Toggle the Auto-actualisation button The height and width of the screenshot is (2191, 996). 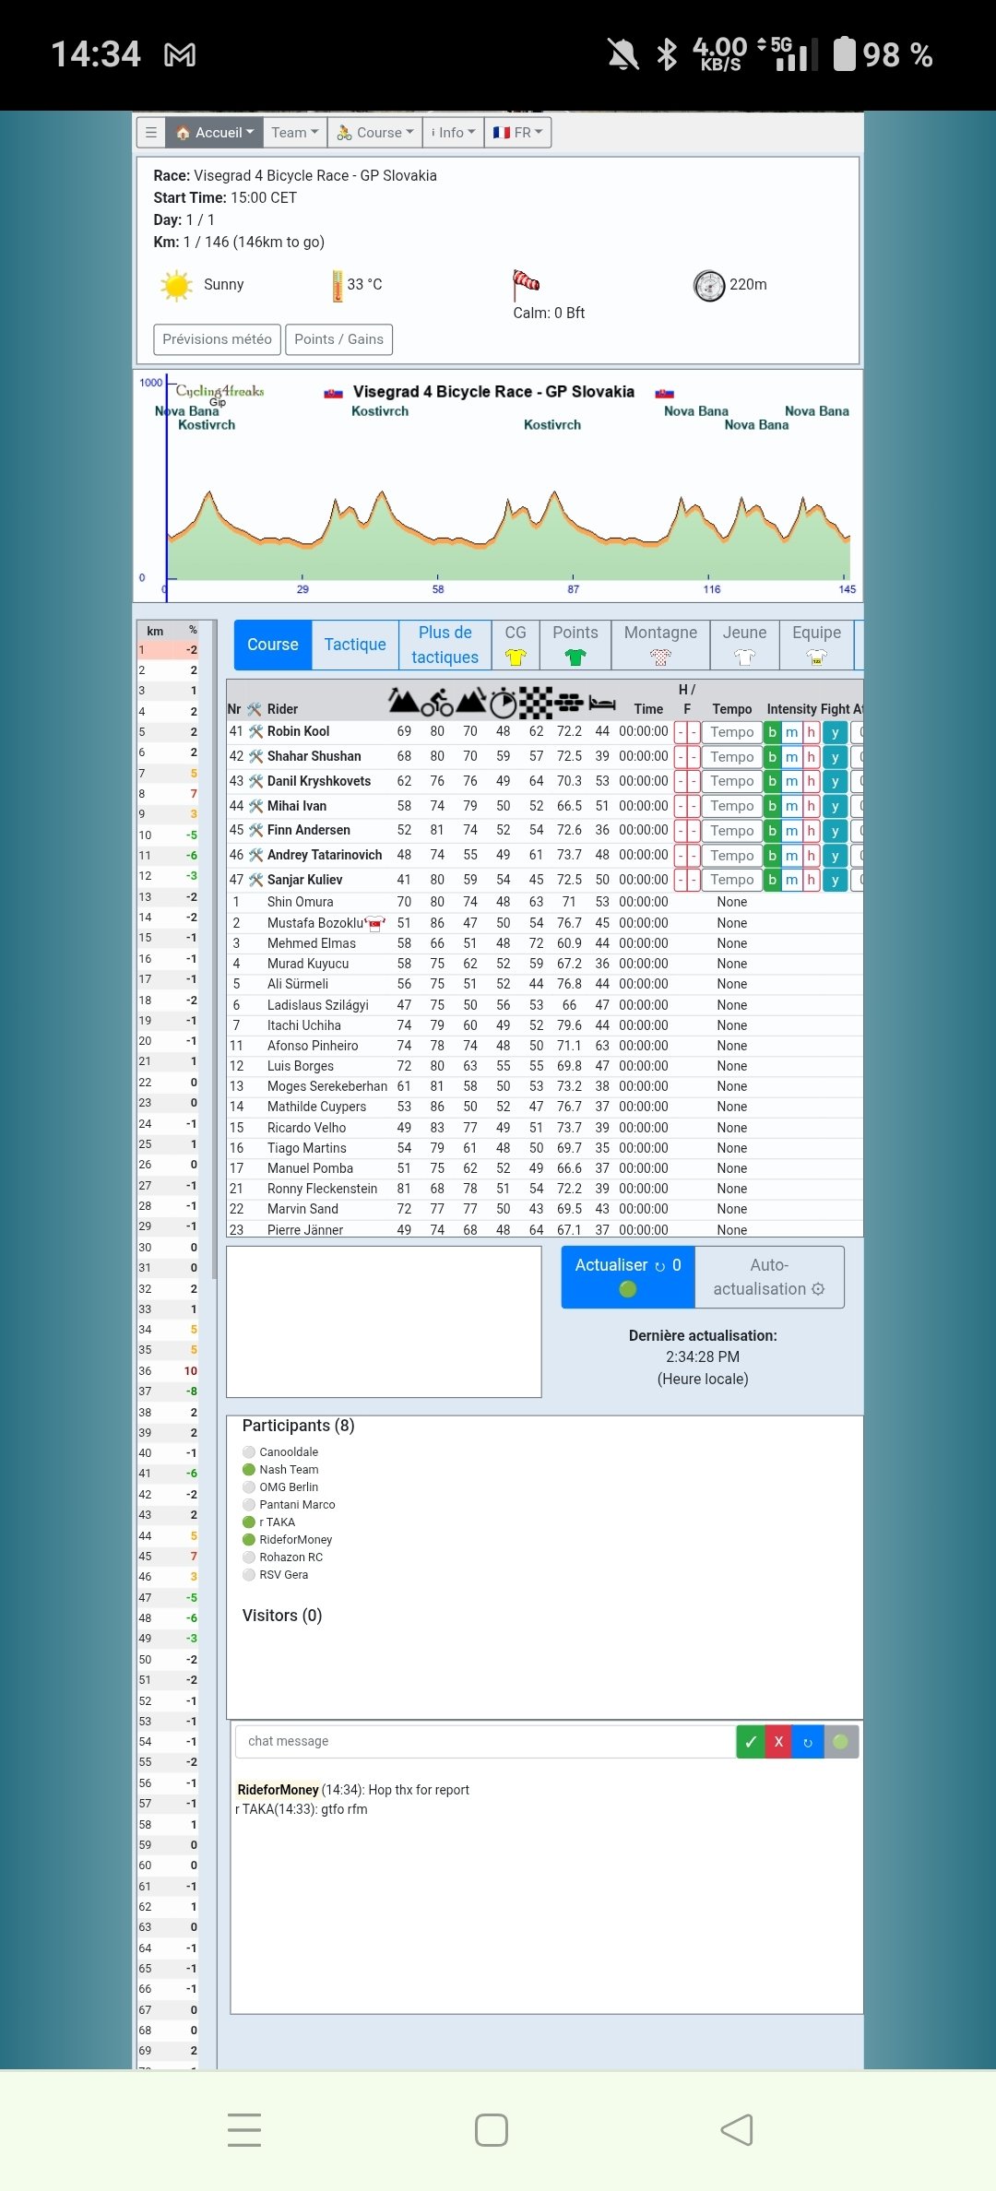769,1277
